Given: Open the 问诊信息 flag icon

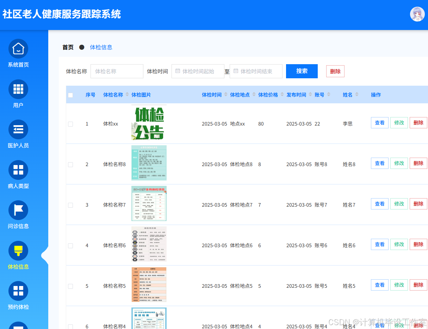Looking at the screenshot, I should click(x=18, y=210).
